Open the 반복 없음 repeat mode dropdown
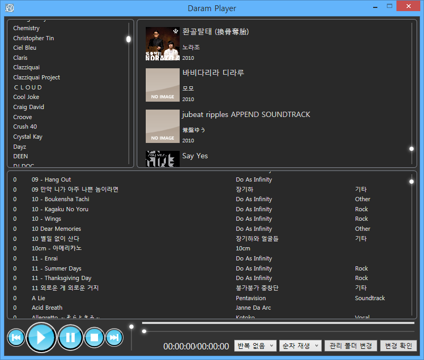Image resolution: width=424 pixels, height=360 pixels. click(x=255, y=346)
